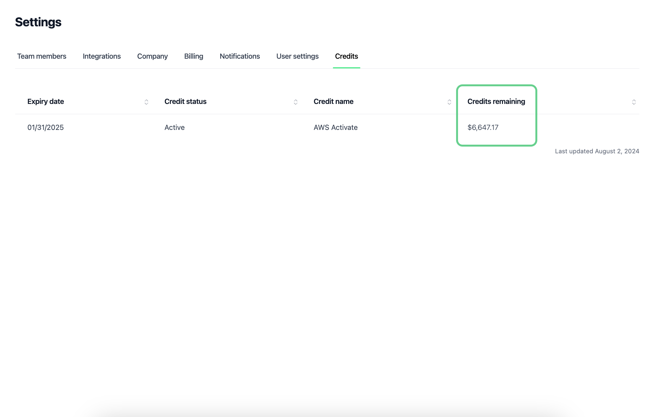Go to the Company tab
The image size is (649, 417).
pos(152,56)
